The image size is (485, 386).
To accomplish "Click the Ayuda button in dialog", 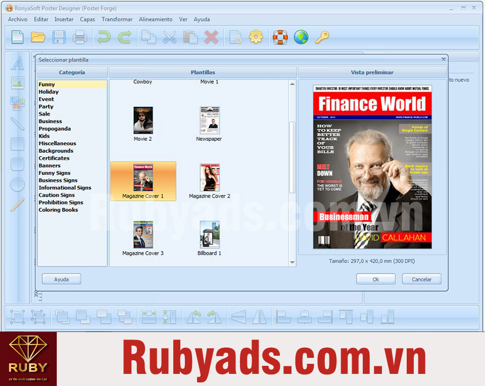I will (x=61, y=279).
